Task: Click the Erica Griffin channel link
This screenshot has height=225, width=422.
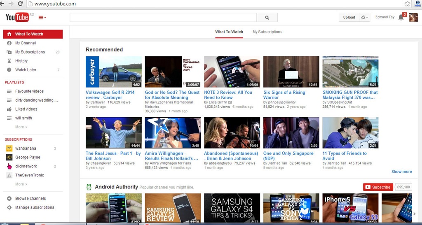Action: coord(218,102)
